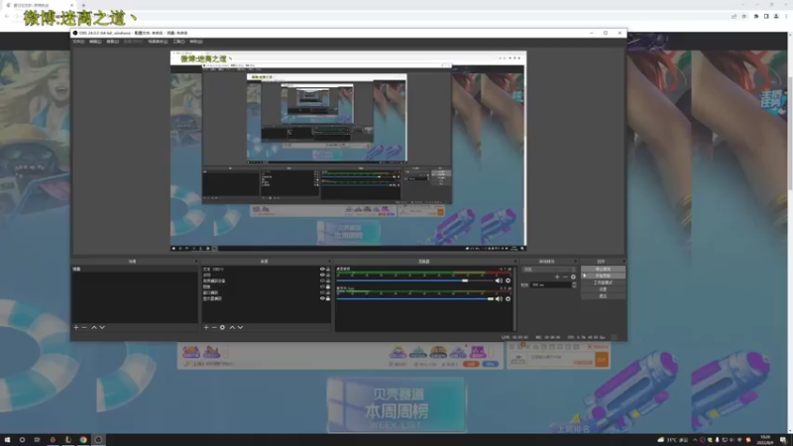The height and width of the screenshot is (446, 793).
Task: Mute the Mic/Aux speaker icon
Action: point(499,299)
